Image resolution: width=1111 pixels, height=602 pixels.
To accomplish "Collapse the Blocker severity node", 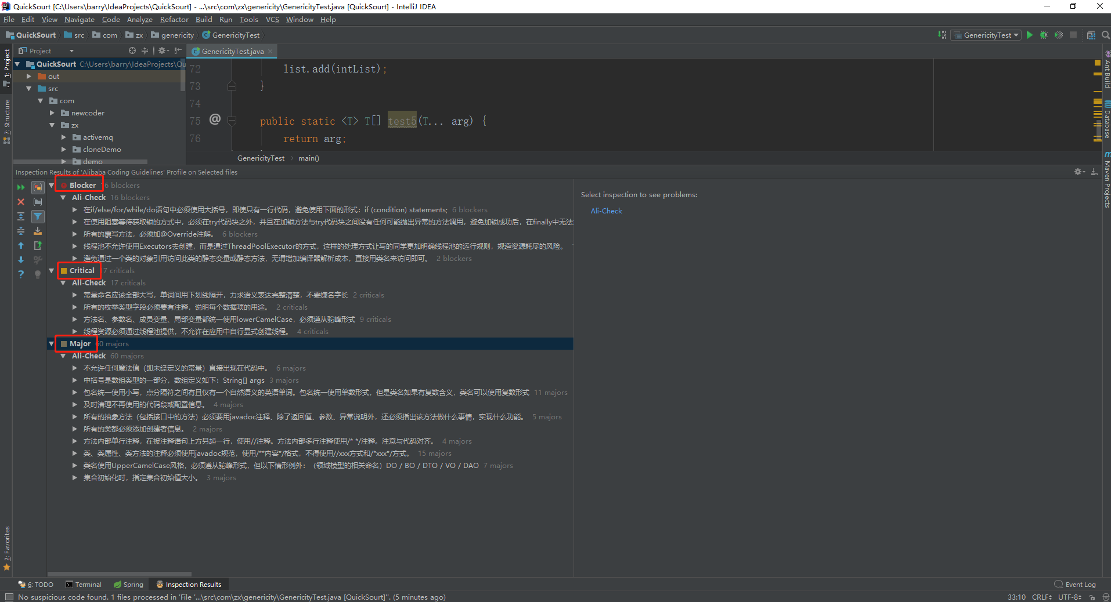I will pyautogui.click(x=52, y=184).
